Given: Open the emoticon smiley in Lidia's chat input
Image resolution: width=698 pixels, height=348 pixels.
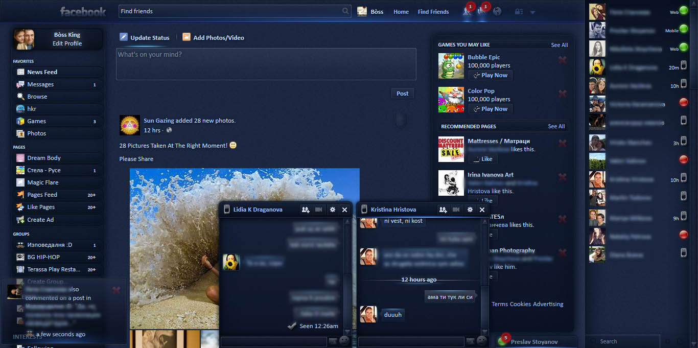Looking at the screenshot, I should pos(343,342).
